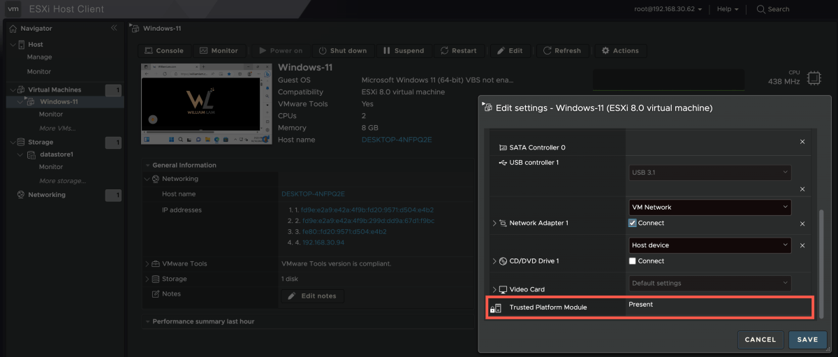The width and height of the screenshot is (838, 357).
Task: Click More storage... in Navigator
Action: click(63, 181)
